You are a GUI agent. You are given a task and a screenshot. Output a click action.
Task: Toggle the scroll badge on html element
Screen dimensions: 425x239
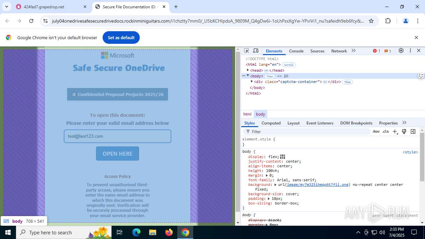point(289,65)
